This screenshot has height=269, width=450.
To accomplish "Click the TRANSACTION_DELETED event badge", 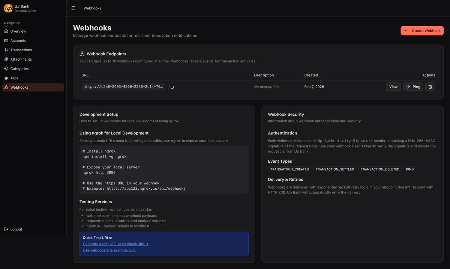I will click(x=380, y=169).
